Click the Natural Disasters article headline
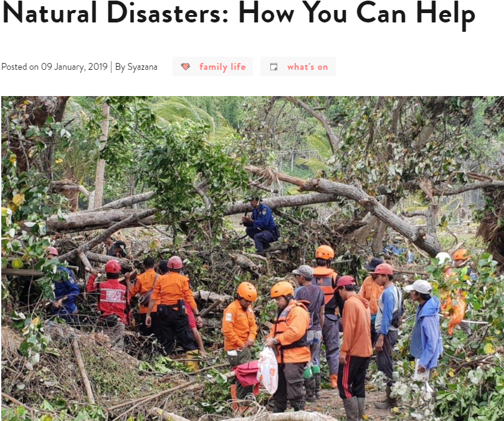This screenshot has width=504, height=421. (239, 13)
